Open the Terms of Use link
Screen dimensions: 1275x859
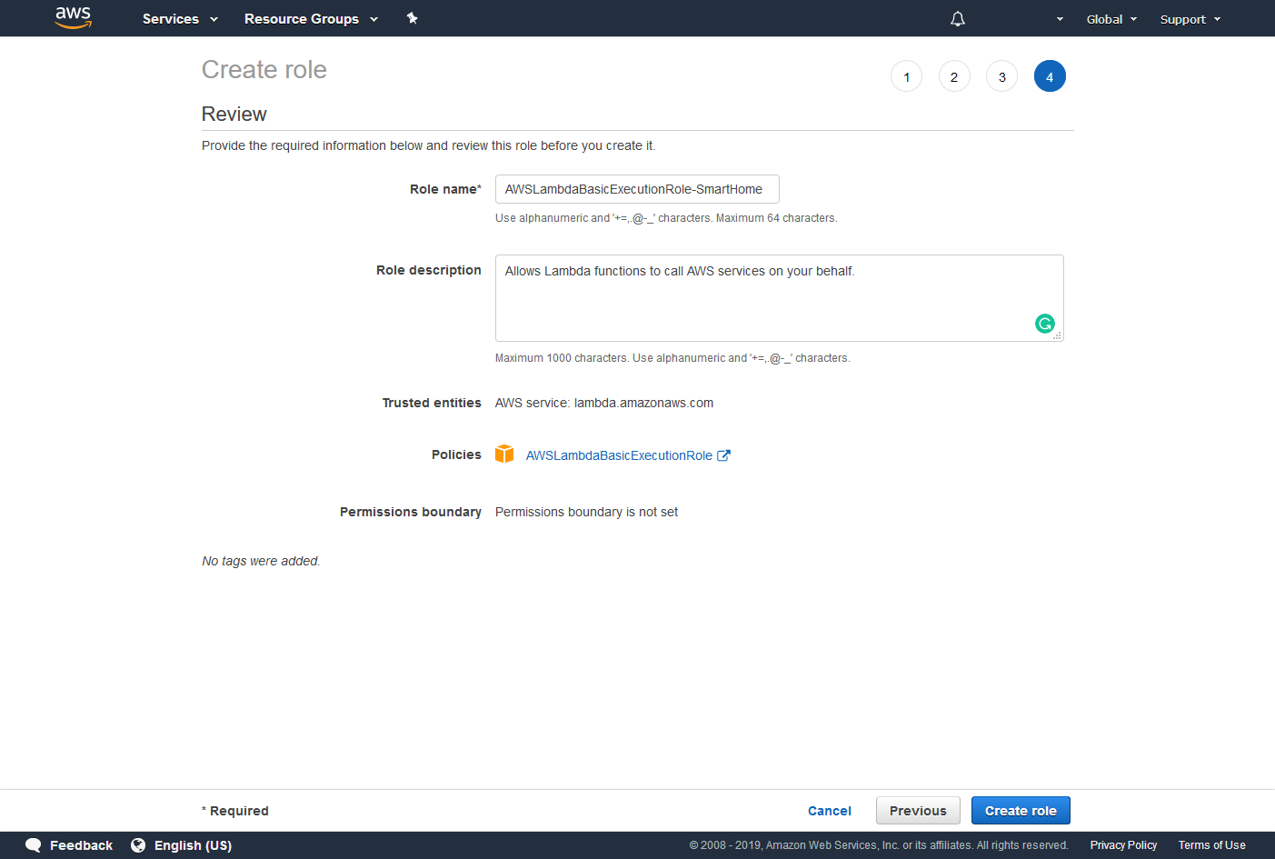pos(1211,845)
